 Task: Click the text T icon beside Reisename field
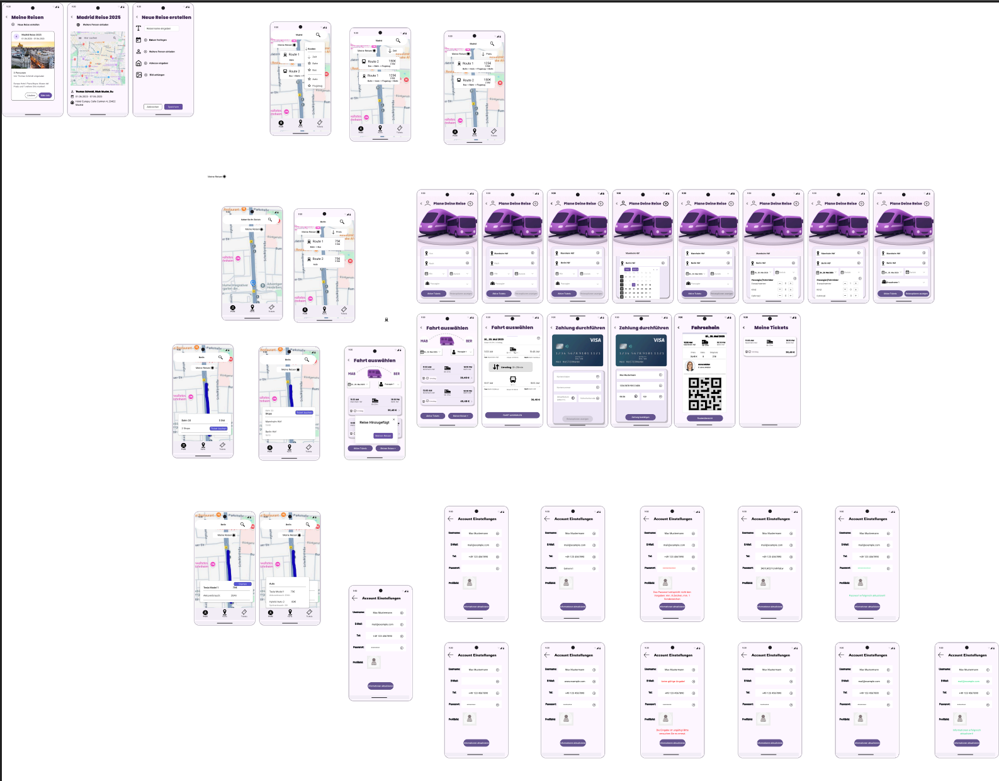138,28
